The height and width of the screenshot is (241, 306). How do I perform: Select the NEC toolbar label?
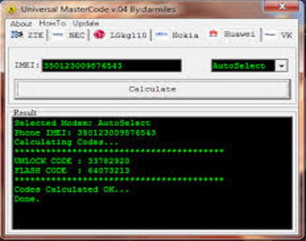77,35
